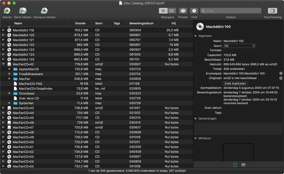Expand the Onmisbaar folder

tap(10, 93)
